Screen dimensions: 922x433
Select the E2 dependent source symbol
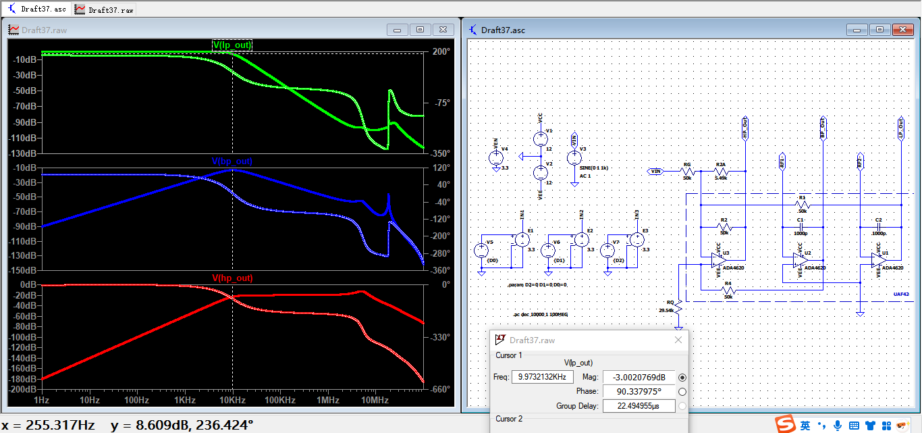tap(581, 239)
